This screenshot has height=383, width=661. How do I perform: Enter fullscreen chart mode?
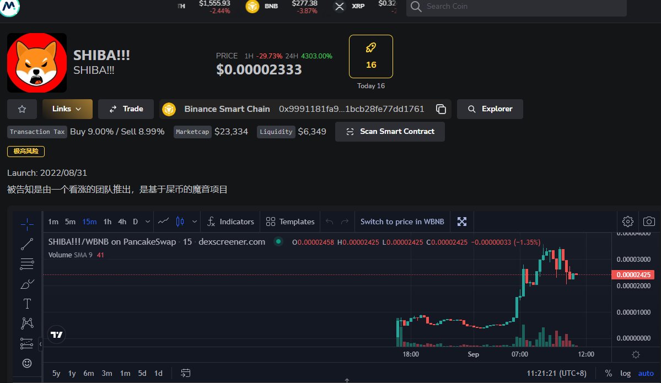pyautogui.click(x=462, y=222)
